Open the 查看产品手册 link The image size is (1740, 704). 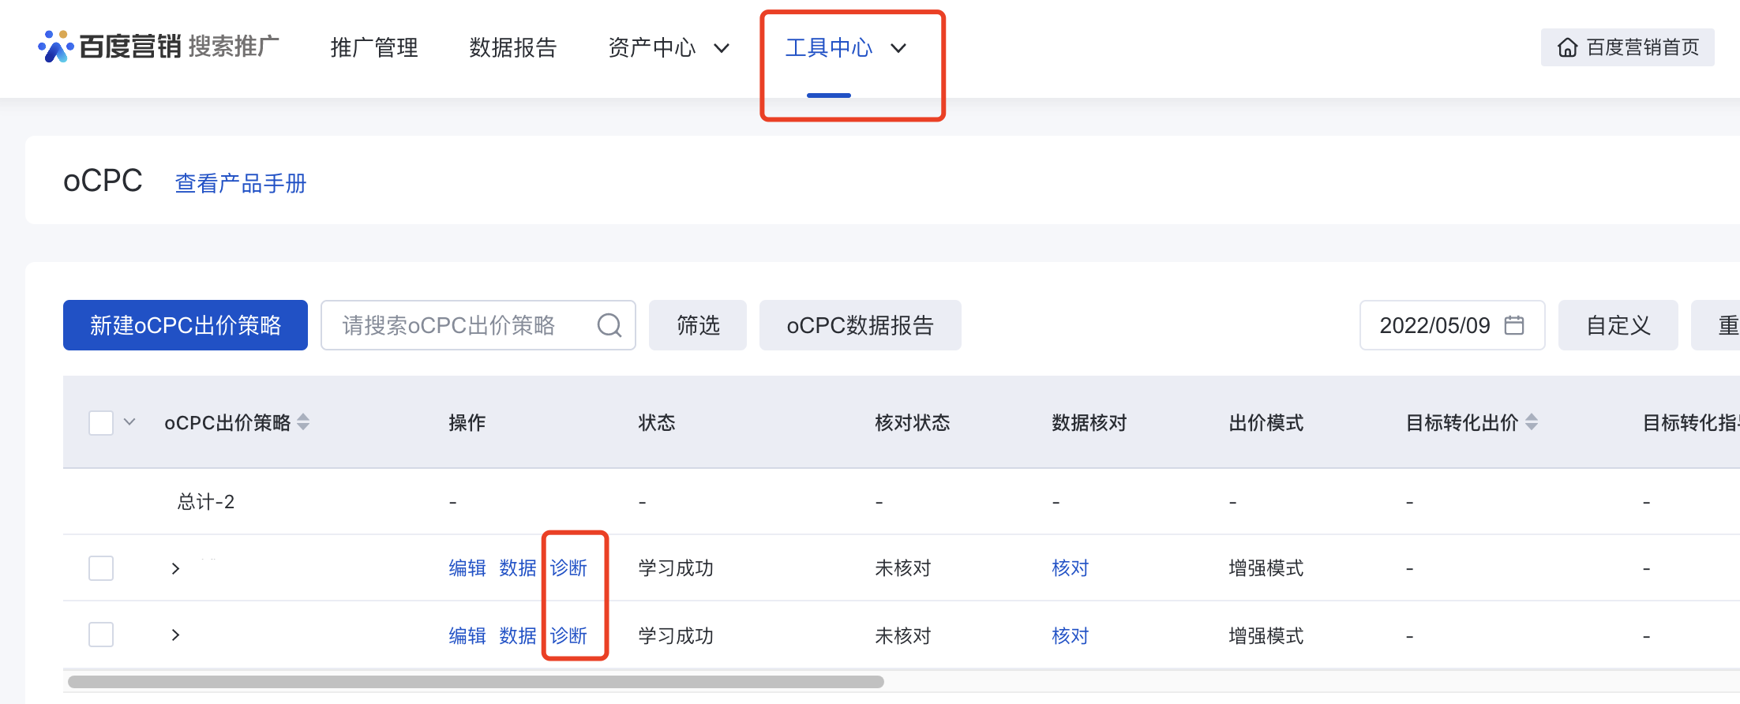(x=240, y=183)
